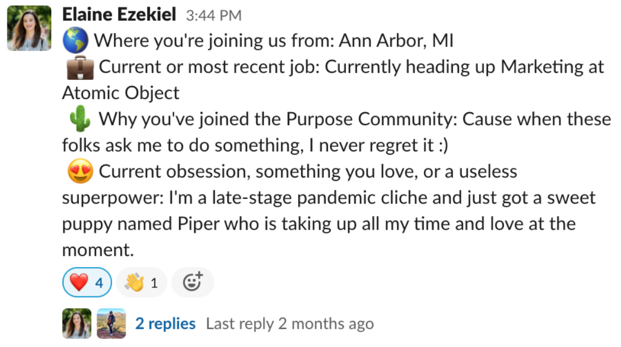Screen dimensions: 621x347
Task: Click Elaine's small avatar in thread replies
Action: coord(77,324)
